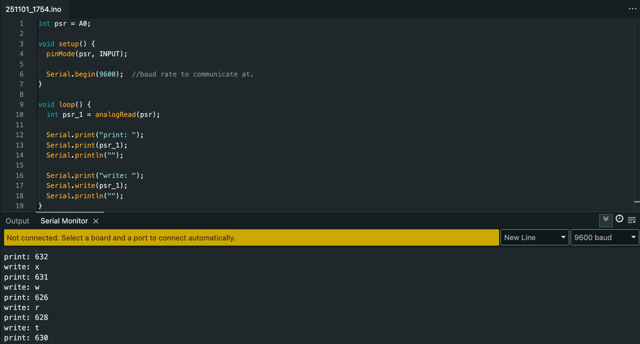Toggle autoscroll in the Serial Monitor
The image size is (640, 344).
(606, 220)
